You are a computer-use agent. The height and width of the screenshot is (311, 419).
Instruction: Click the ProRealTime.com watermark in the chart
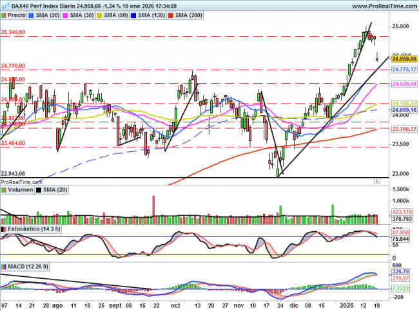tap(21, 182)
